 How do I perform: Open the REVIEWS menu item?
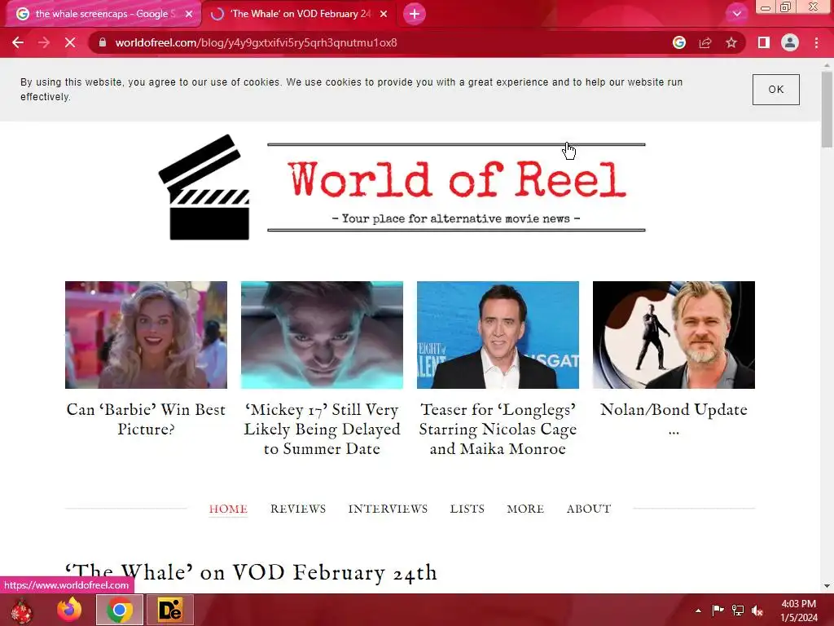[x=298, y=509]
